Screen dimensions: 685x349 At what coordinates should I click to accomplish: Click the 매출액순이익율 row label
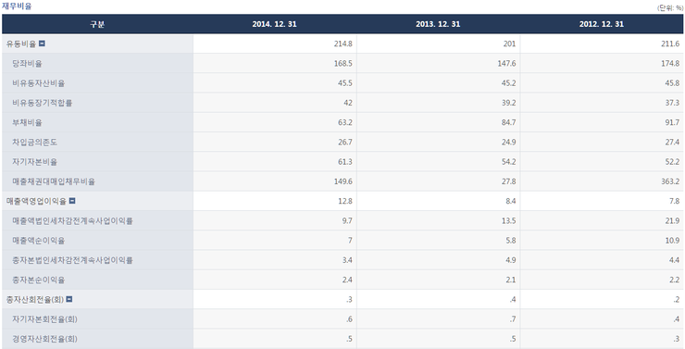[x=39, y=241]
